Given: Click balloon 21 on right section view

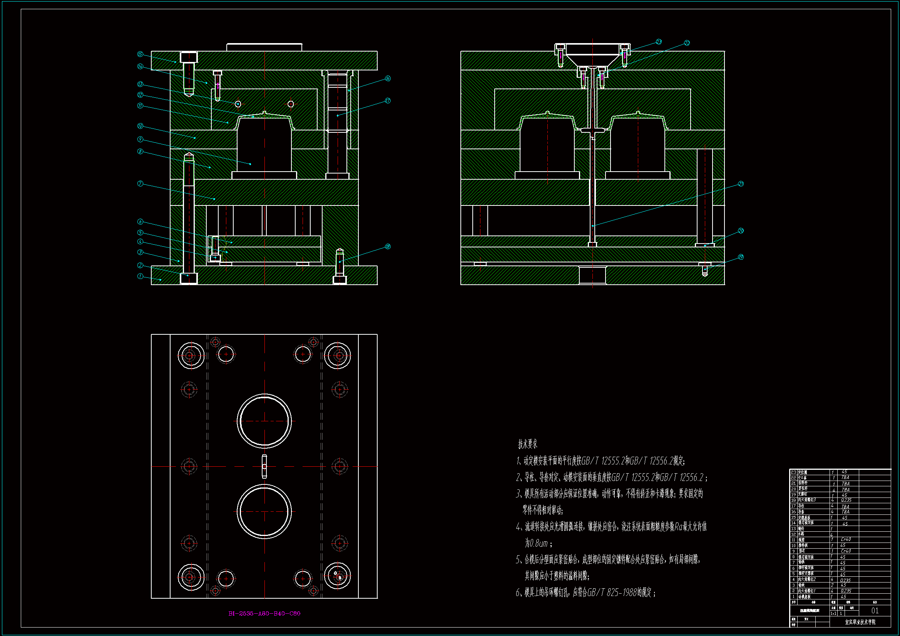Looking at the screenshot, I should (741, 184).
